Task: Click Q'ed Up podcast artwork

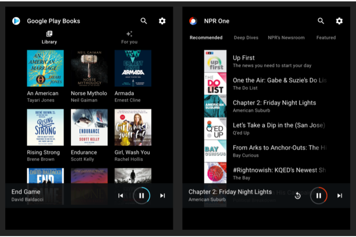Action: point(215,129)
